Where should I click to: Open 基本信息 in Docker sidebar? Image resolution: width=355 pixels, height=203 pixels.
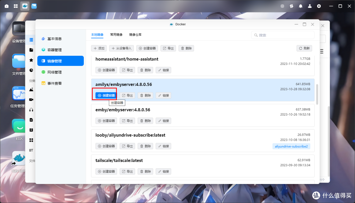(x=60, y=39)
